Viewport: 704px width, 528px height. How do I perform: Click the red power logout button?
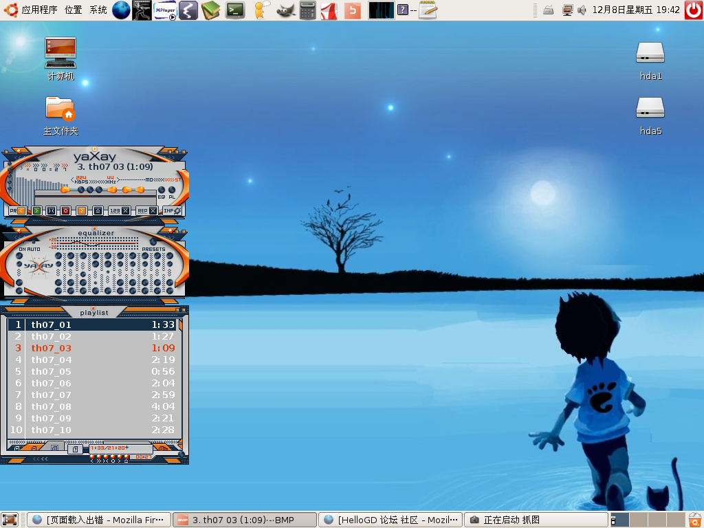point(694,10)
